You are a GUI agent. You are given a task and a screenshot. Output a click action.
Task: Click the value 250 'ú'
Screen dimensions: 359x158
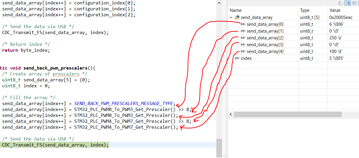[336, 38]
